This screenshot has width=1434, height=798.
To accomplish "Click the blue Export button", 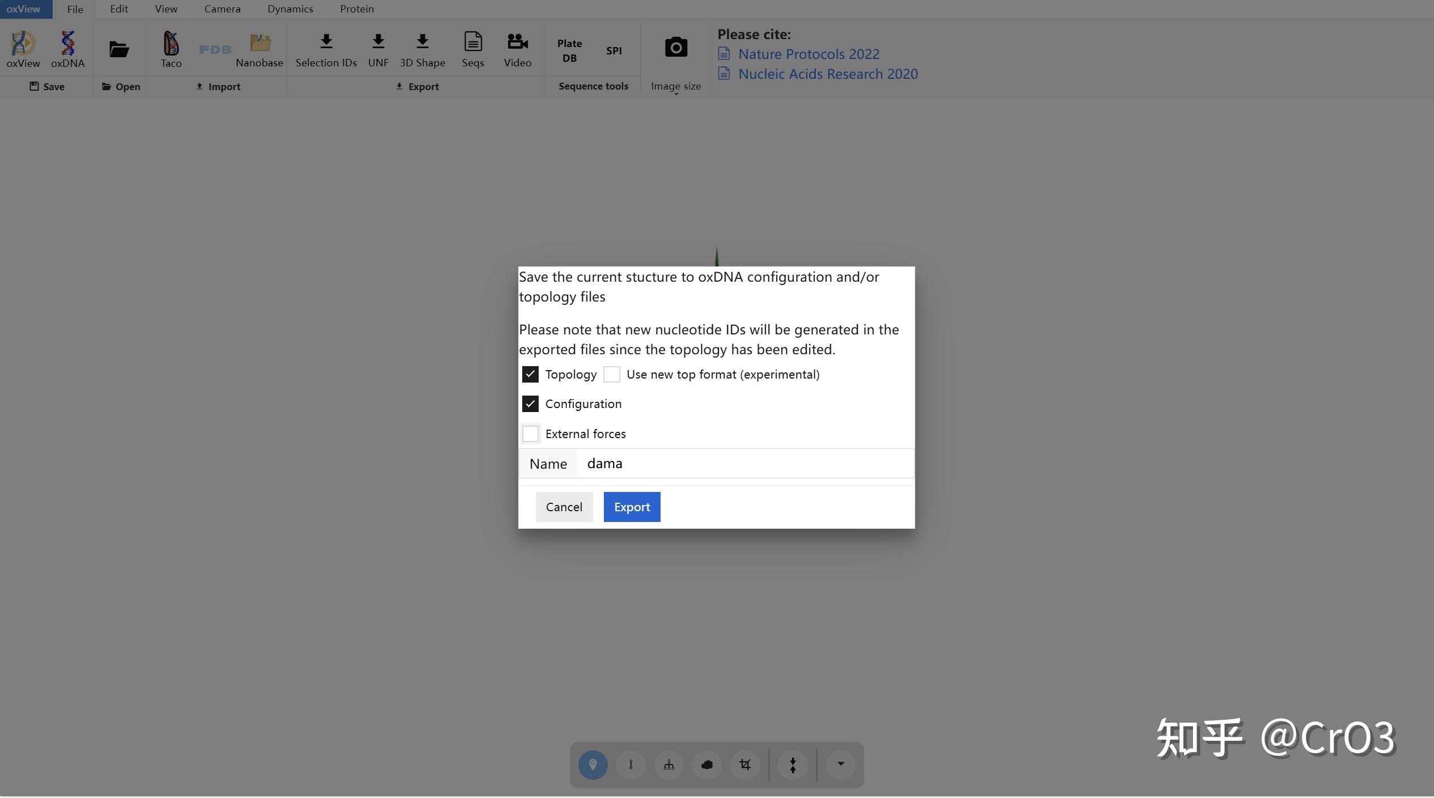I will pyautogui.click(x=632, y=507).
